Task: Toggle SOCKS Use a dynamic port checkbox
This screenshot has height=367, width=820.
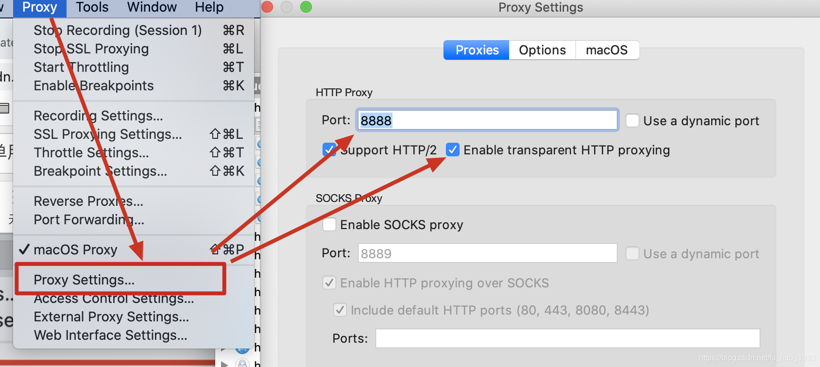Action: (632, 253)
